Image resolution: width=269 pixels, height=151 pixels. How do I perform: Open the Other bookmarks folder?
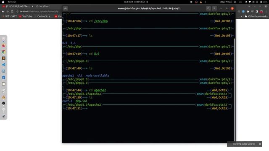click(256, 16)
